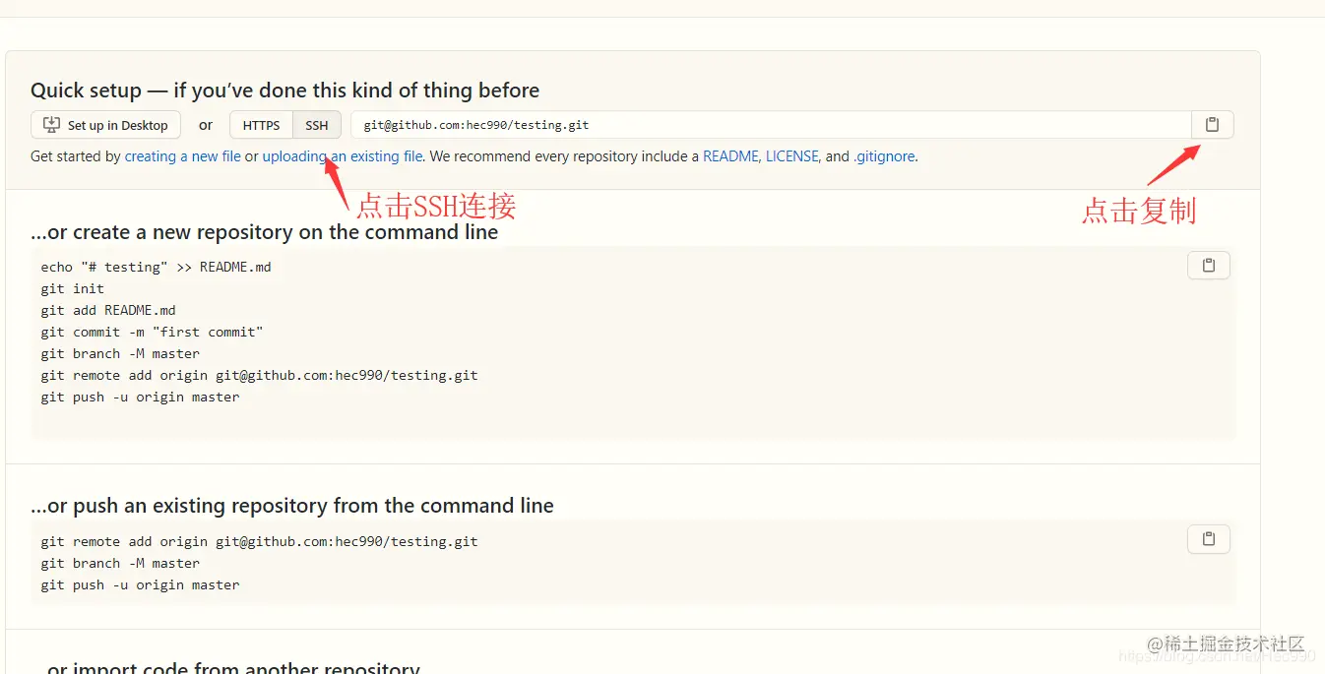Click the git commit -m "first commit" line
The height and width of the screenshot is (674, 1325).
click(x=153, y=332)
